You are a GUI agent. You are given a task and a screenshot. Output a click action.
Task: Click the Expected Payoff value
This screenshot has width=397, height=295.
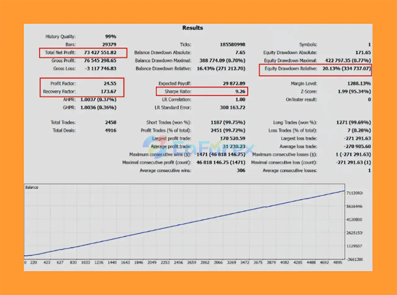tap(234, 84)
